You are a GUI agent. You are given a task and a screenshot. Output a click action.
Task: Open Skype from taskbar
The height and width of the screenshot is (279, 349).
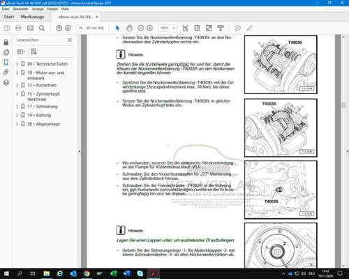(x=140, y=273)
